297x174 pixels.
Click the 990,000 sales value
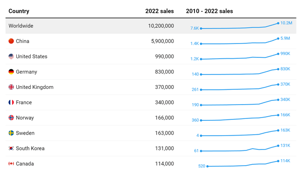(x=164, y=56)
